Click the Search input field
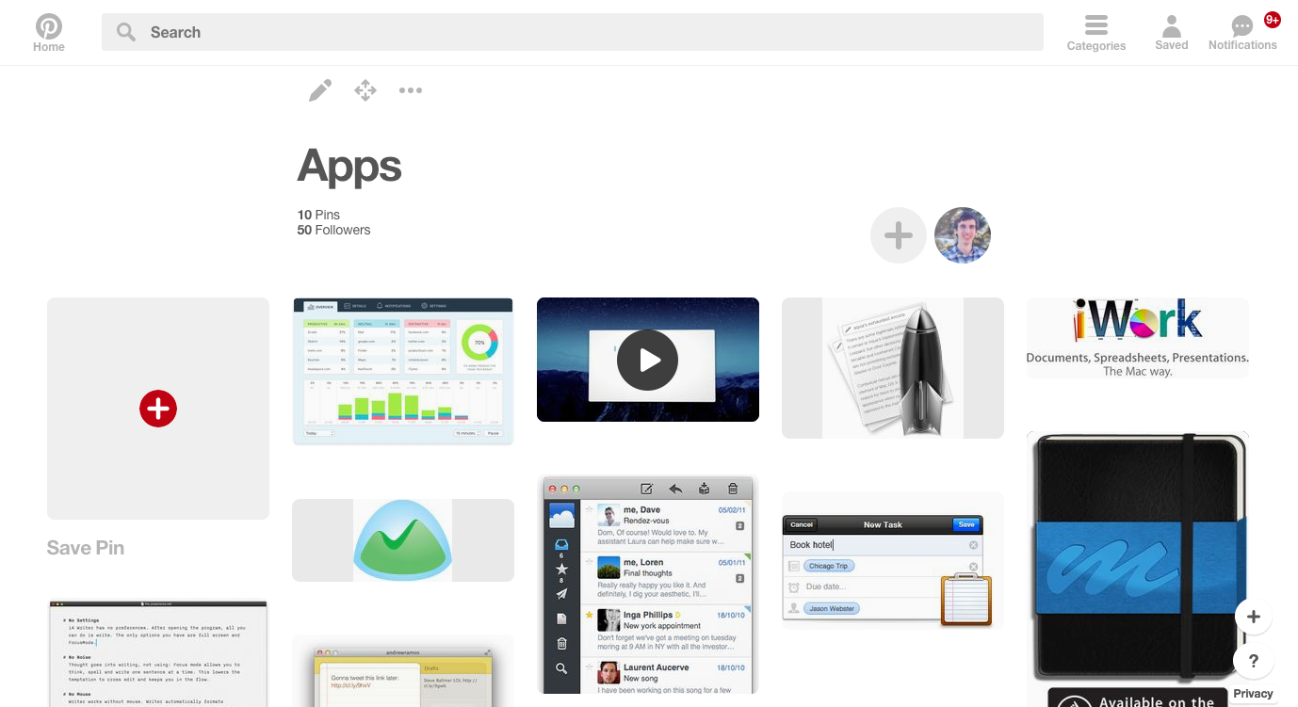This screenshot has width=1298, height=707. 573,32
